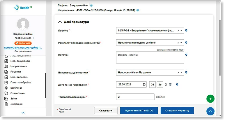Open Послуга dropdown arrow
This screenshot has width=225, height=121.
[181, 30]
